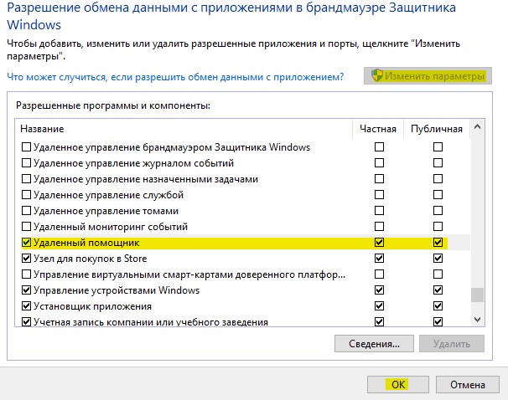Image resolution: width=508 pixels, height=400 pixels.
Task: Enable Управление виртуальными смарт-картами checkbox
Action: point(26,274)
